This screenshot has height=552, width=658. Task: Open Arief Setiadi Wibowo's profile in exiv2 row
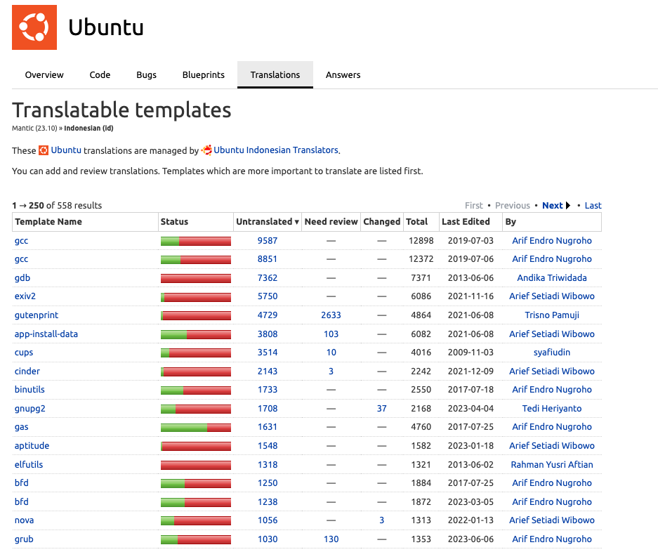pos(552,296)
